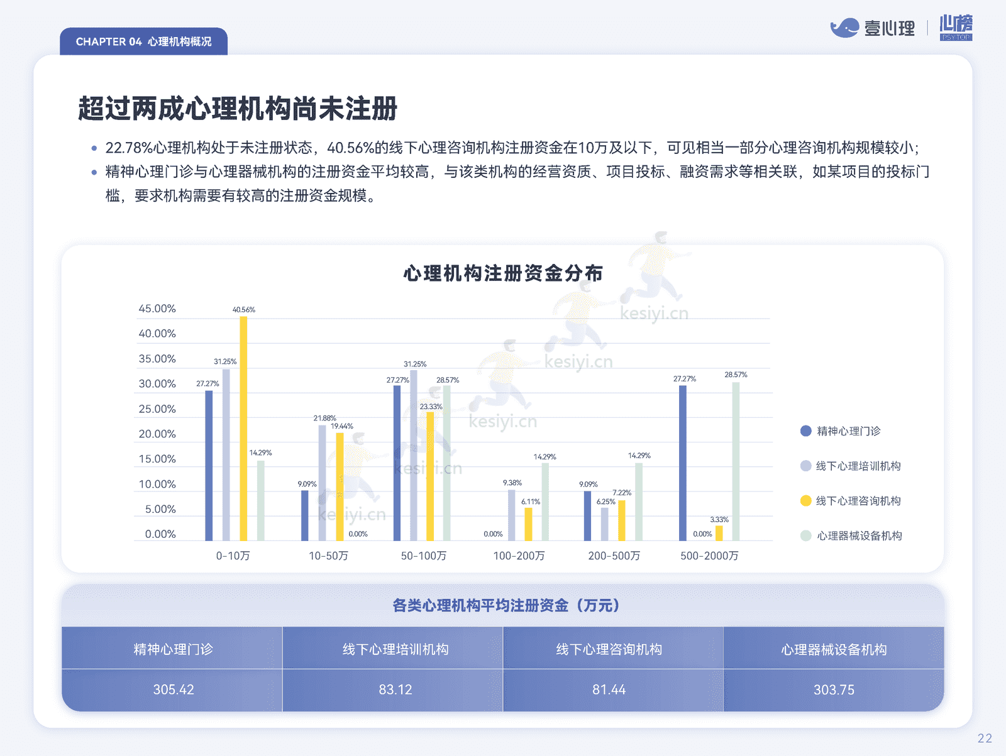Click table header 心理器械设备机构
1006x756 pixels.
point(834,649)
